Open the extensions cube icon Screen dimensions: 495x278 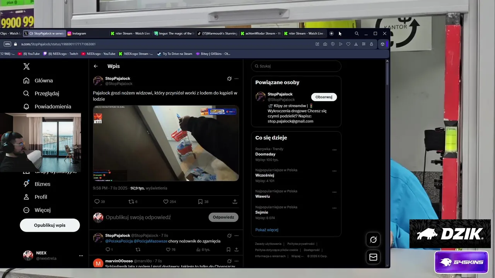382,44
